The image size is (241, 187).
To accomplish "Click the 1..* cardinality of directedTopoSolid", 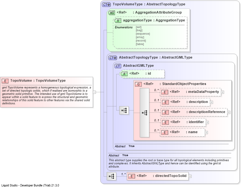I will coord(123,174).
